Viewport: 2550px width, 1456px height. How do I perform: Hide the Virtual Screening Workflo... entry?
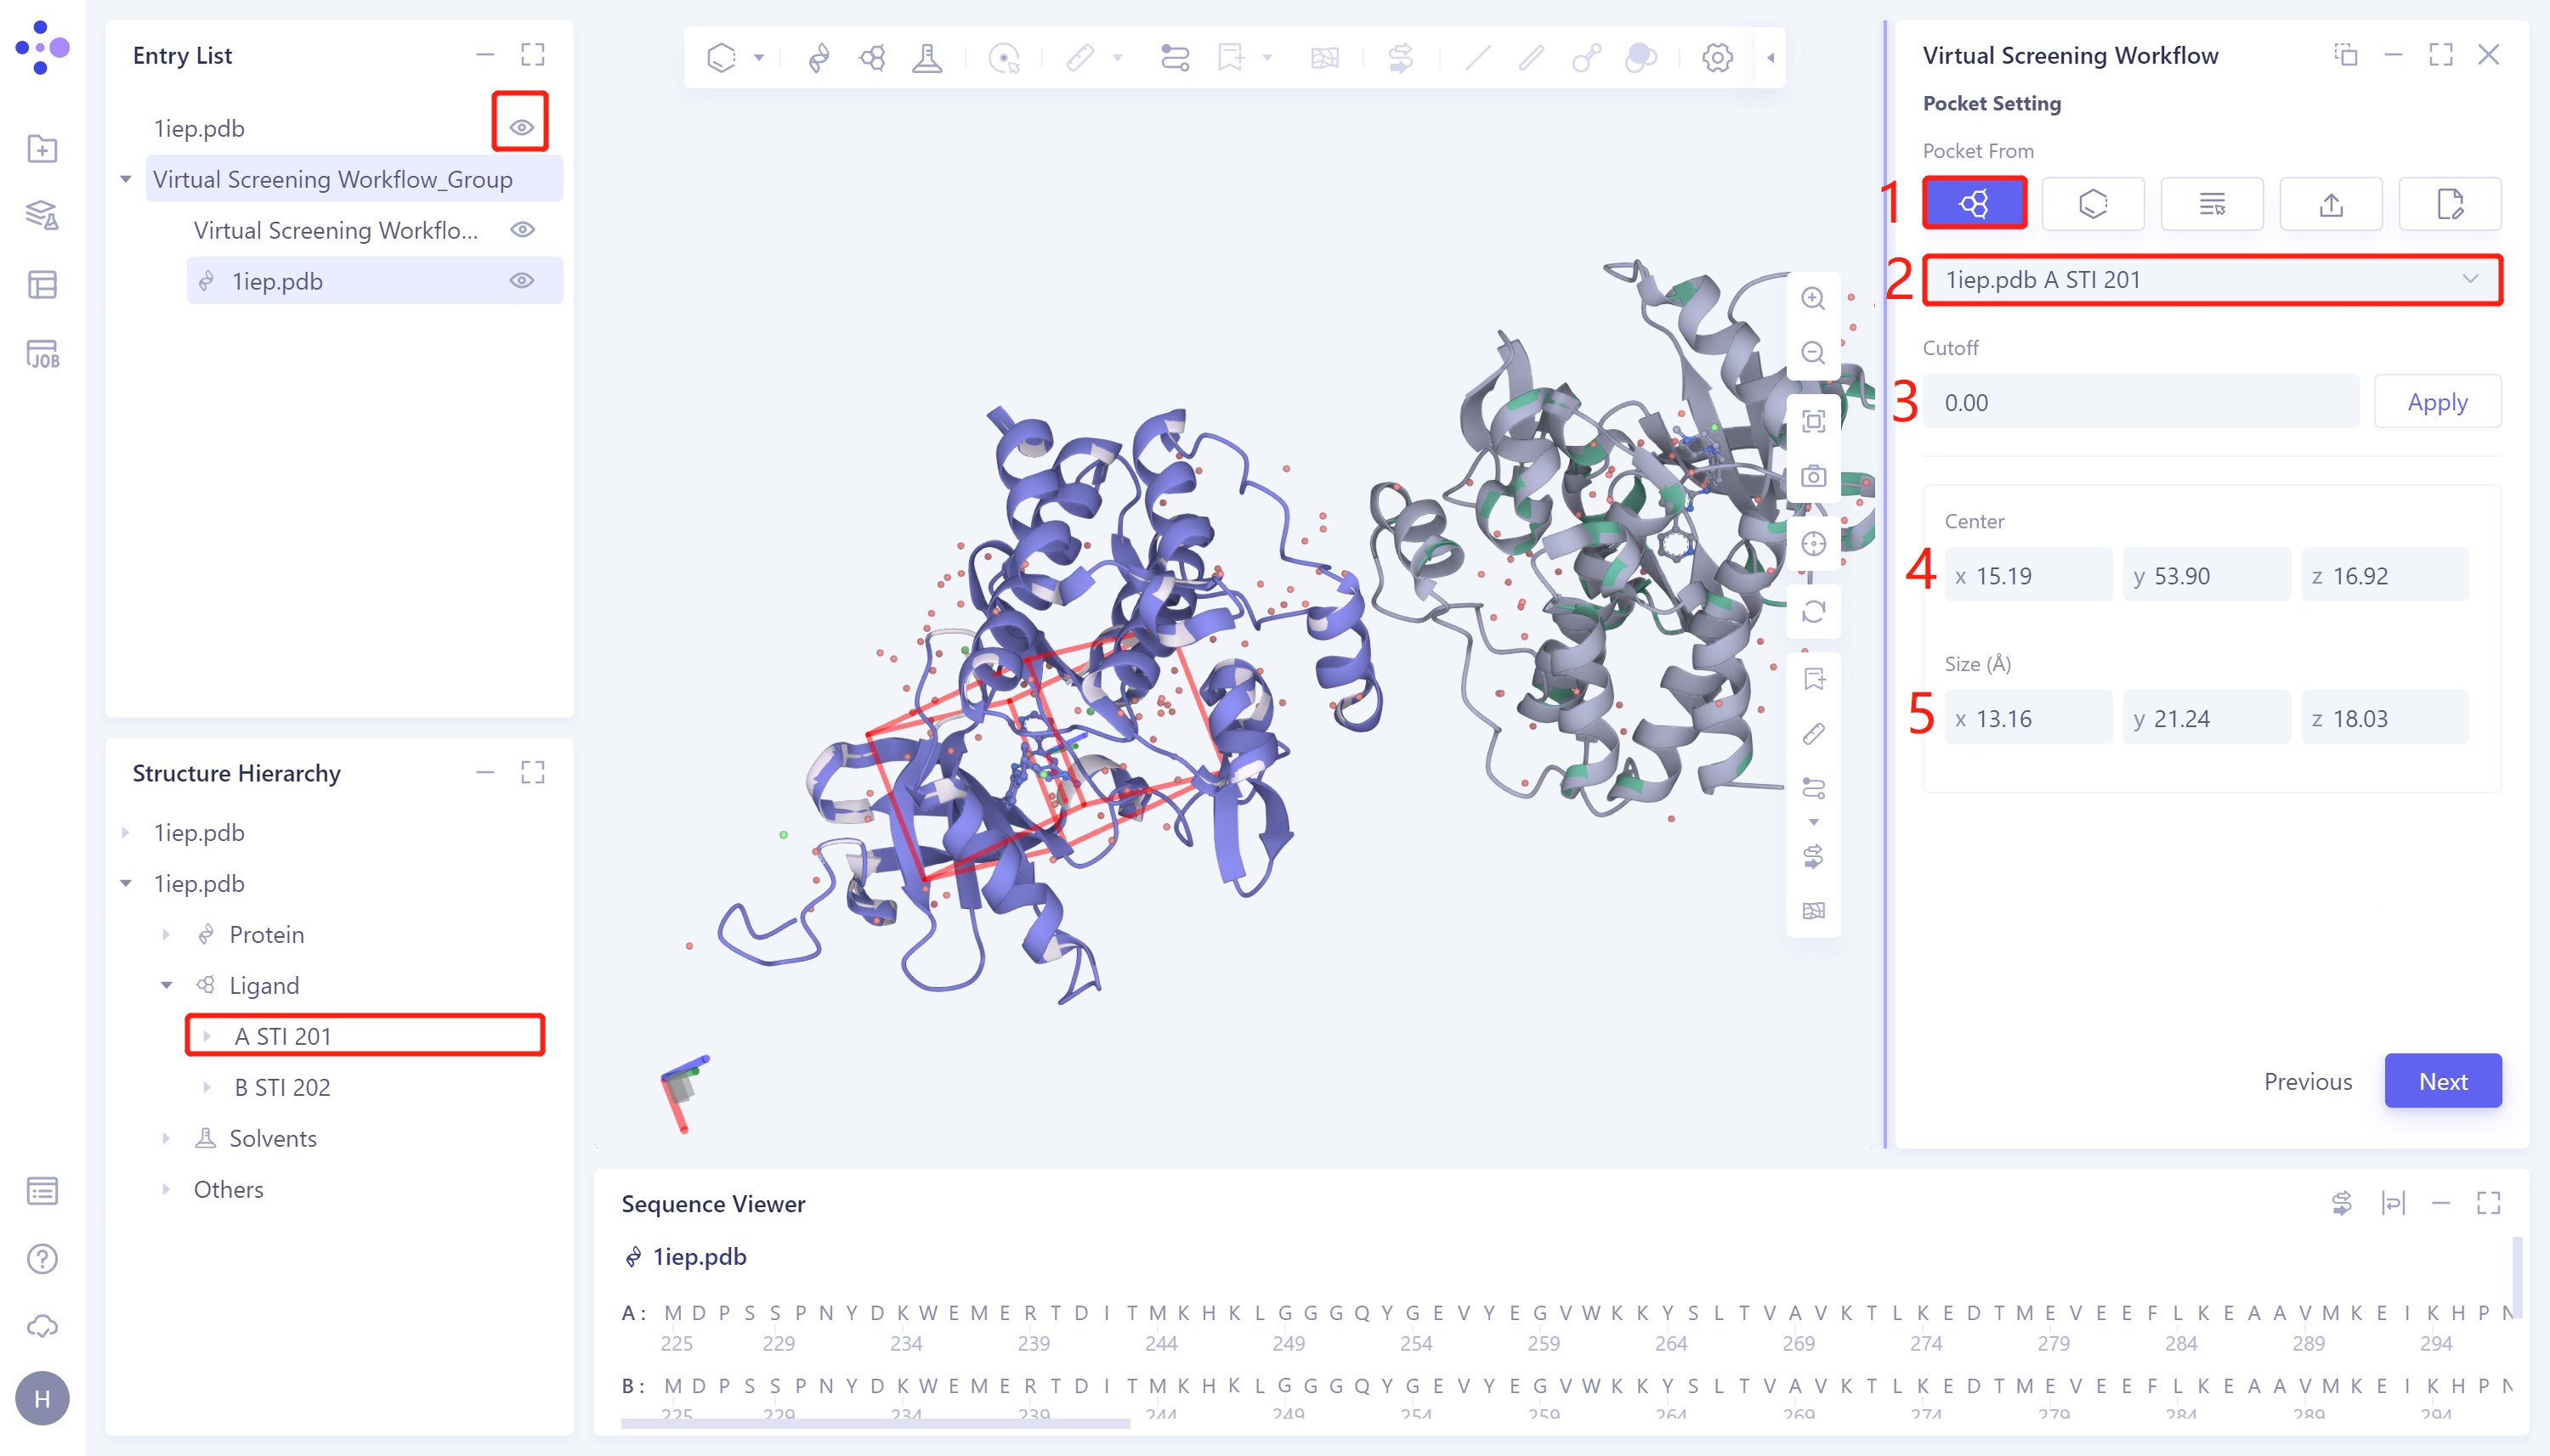point(521,229)
